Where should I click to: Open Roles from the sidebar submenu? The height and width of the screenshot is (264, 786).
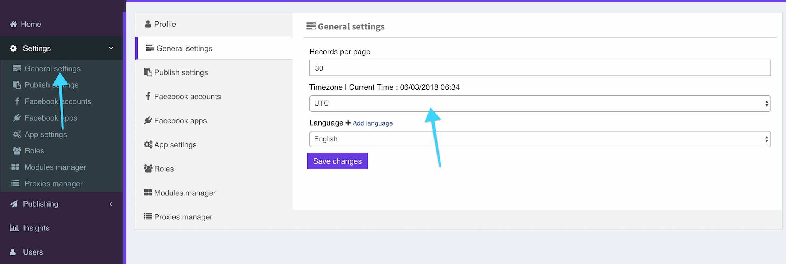[x=34, y=151]
